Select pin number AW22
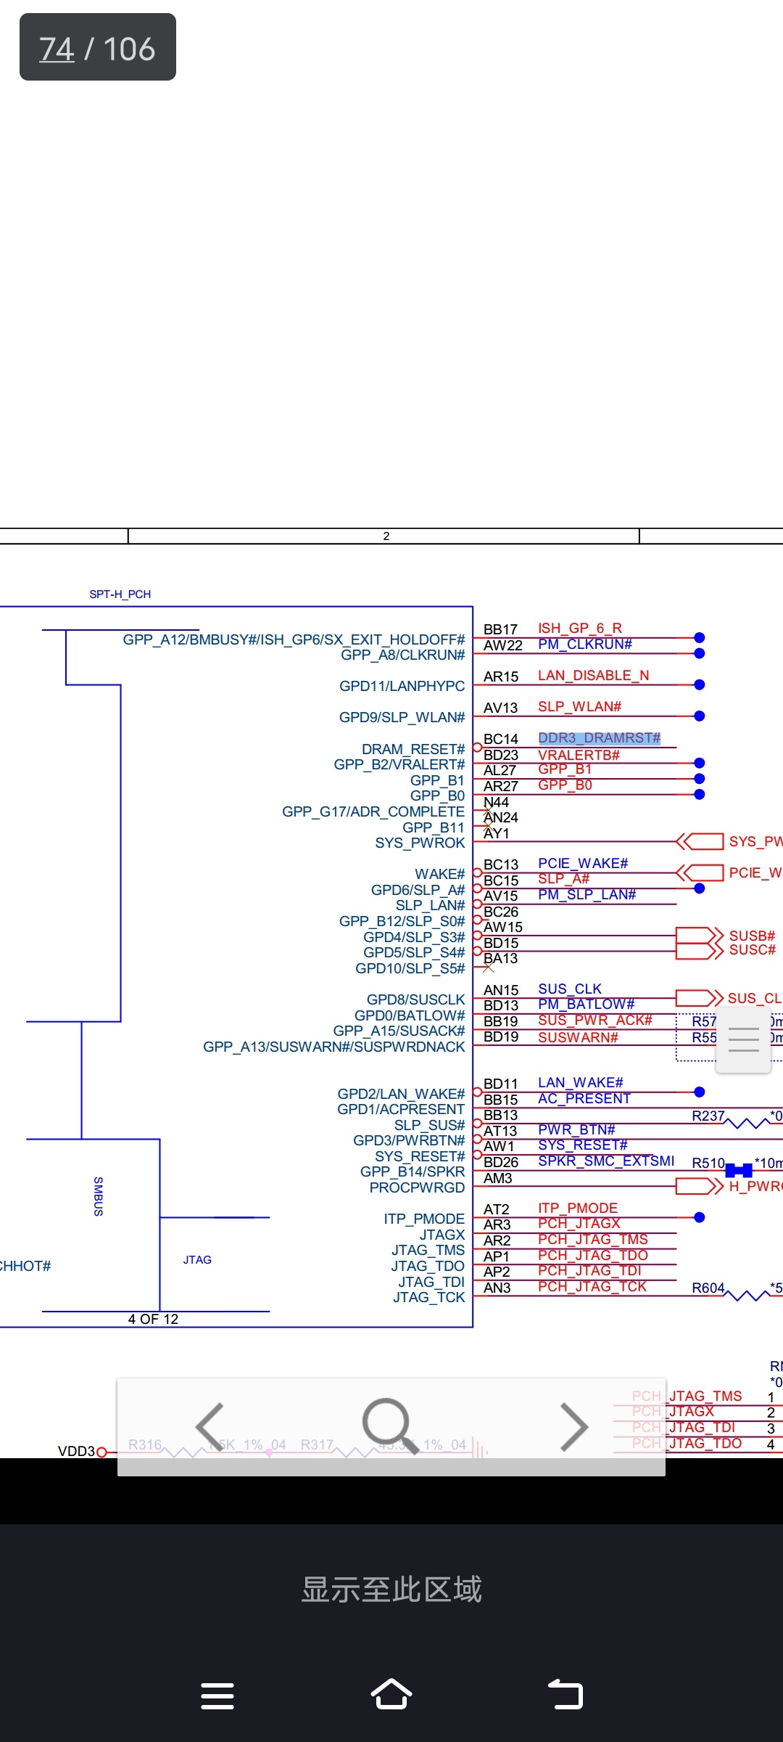The height and width of the screenshot is (1742, 783). 503,645
